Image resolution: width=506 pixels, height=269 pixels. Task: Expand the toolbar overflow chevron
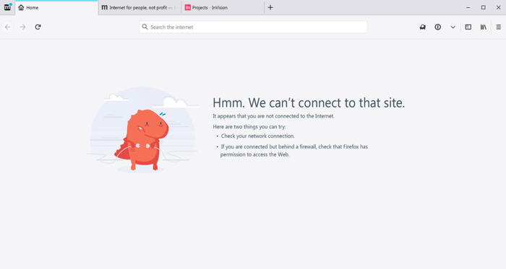point(453,27)
